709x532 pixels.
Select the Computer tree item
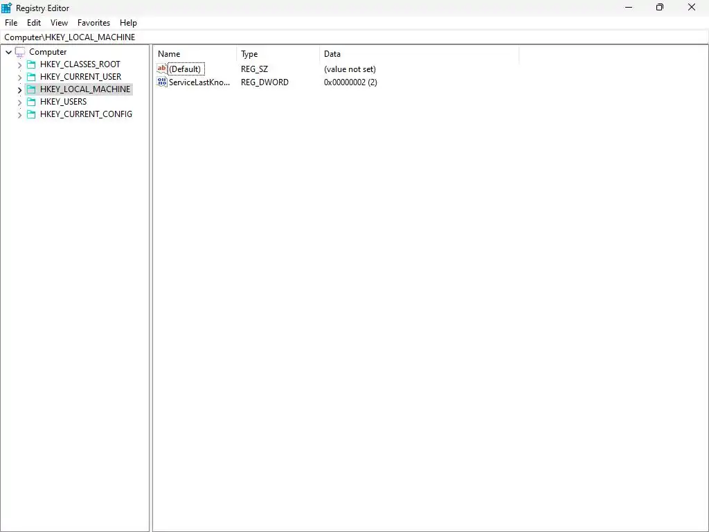click(48, 52)
